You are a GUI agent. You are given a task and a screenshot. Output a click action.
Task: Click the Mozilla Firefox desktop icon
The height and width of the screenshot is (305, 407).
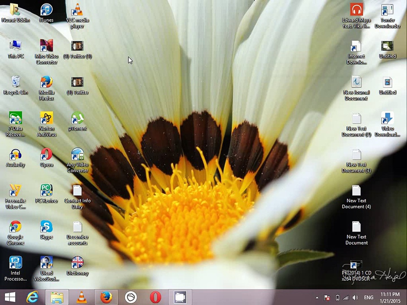click(x=46, y=83)
